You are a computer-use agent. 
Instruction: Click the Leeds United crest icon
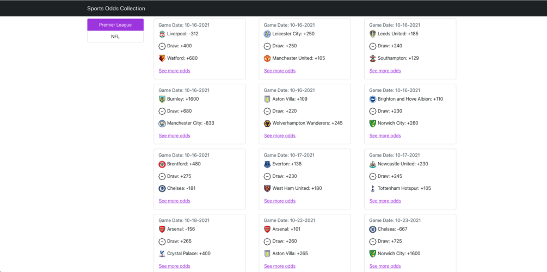point(373,34)
